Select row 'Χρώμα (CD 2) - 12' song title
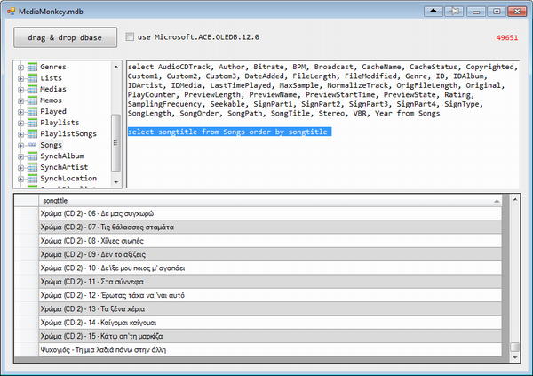 tap(270, 295)
